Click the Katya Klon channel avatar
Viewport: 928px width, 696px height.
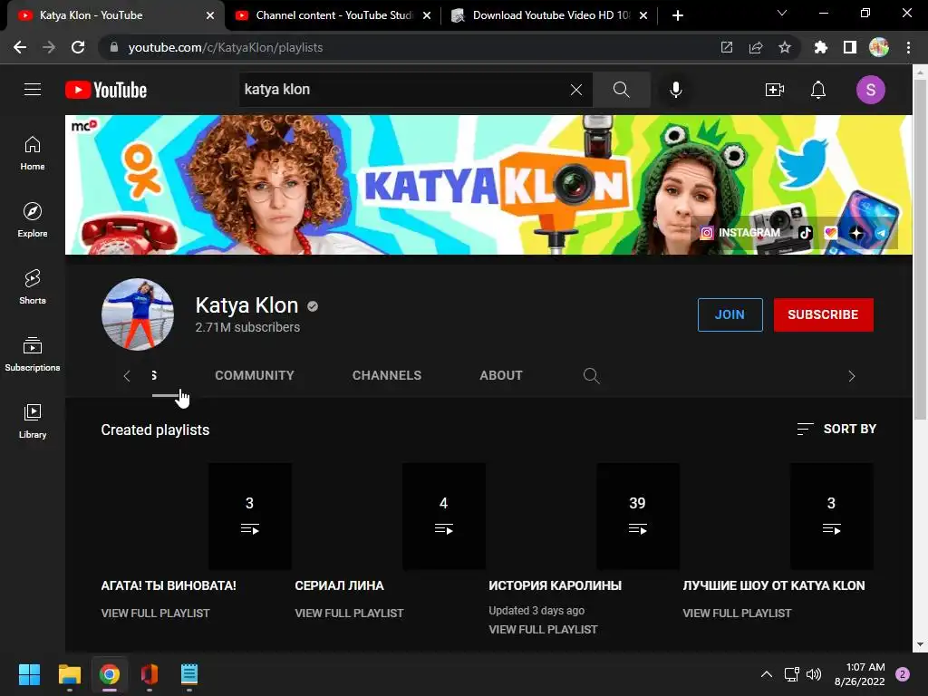pos(138,314)
